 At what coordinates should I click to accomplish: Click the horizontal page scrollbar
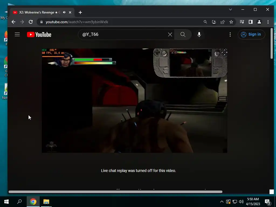pos(115,192)
